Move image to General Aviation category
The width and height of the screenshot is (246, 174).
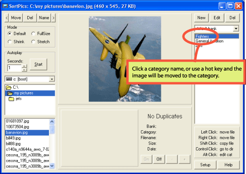[x=217, y=41]
